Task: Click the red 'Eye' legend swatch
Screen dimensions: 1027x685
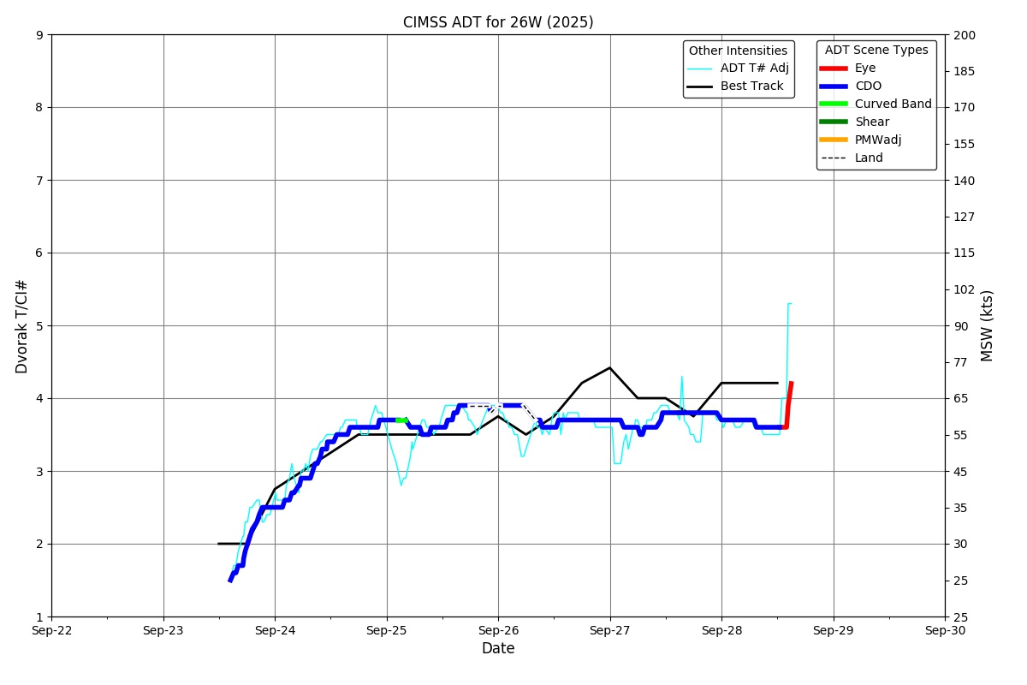Action: 834,68
